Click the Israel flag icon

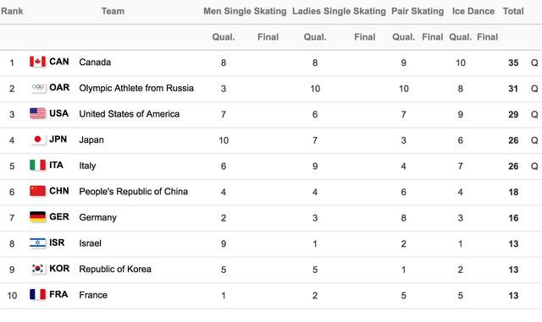[x=37, y=243]
